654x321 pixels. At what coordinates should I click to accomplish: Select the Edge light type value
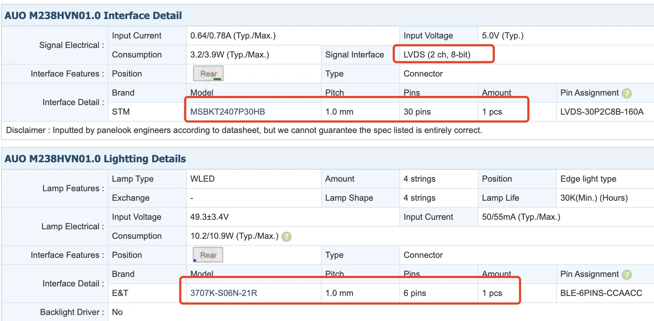click(588, 179)
